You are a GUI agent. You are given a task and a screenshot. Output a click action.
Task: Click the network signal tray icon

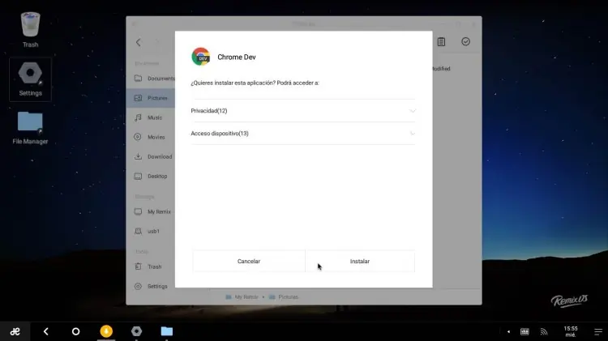544,332
